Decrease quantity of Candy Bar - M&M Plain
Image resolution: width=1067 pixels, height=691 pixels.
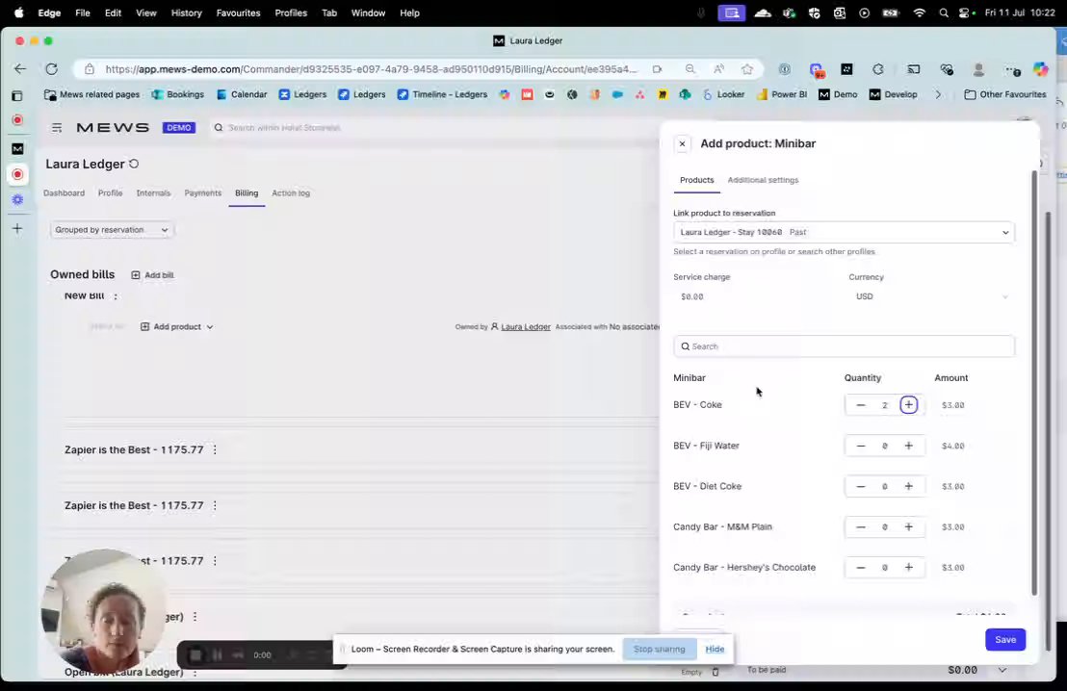point(861,527)
